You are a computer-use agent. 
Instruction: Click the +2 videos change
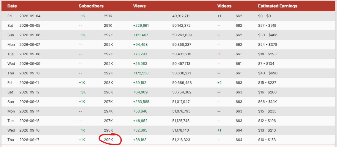[x=220, y=83]
